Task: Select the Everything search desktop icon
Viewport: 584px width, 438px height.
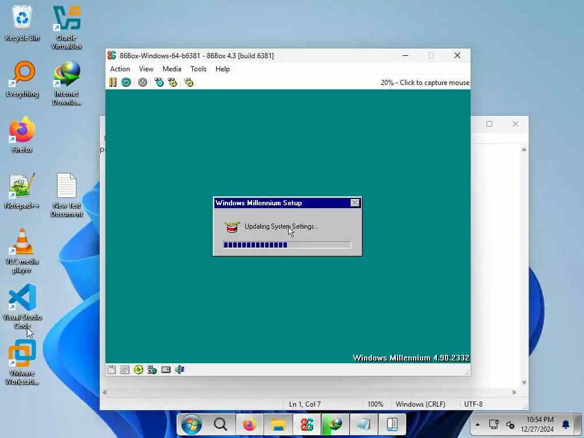Action: point(22,79)
